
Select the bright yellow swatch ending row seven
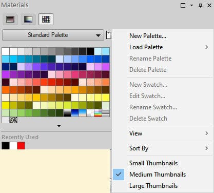(x=106, y=98)
